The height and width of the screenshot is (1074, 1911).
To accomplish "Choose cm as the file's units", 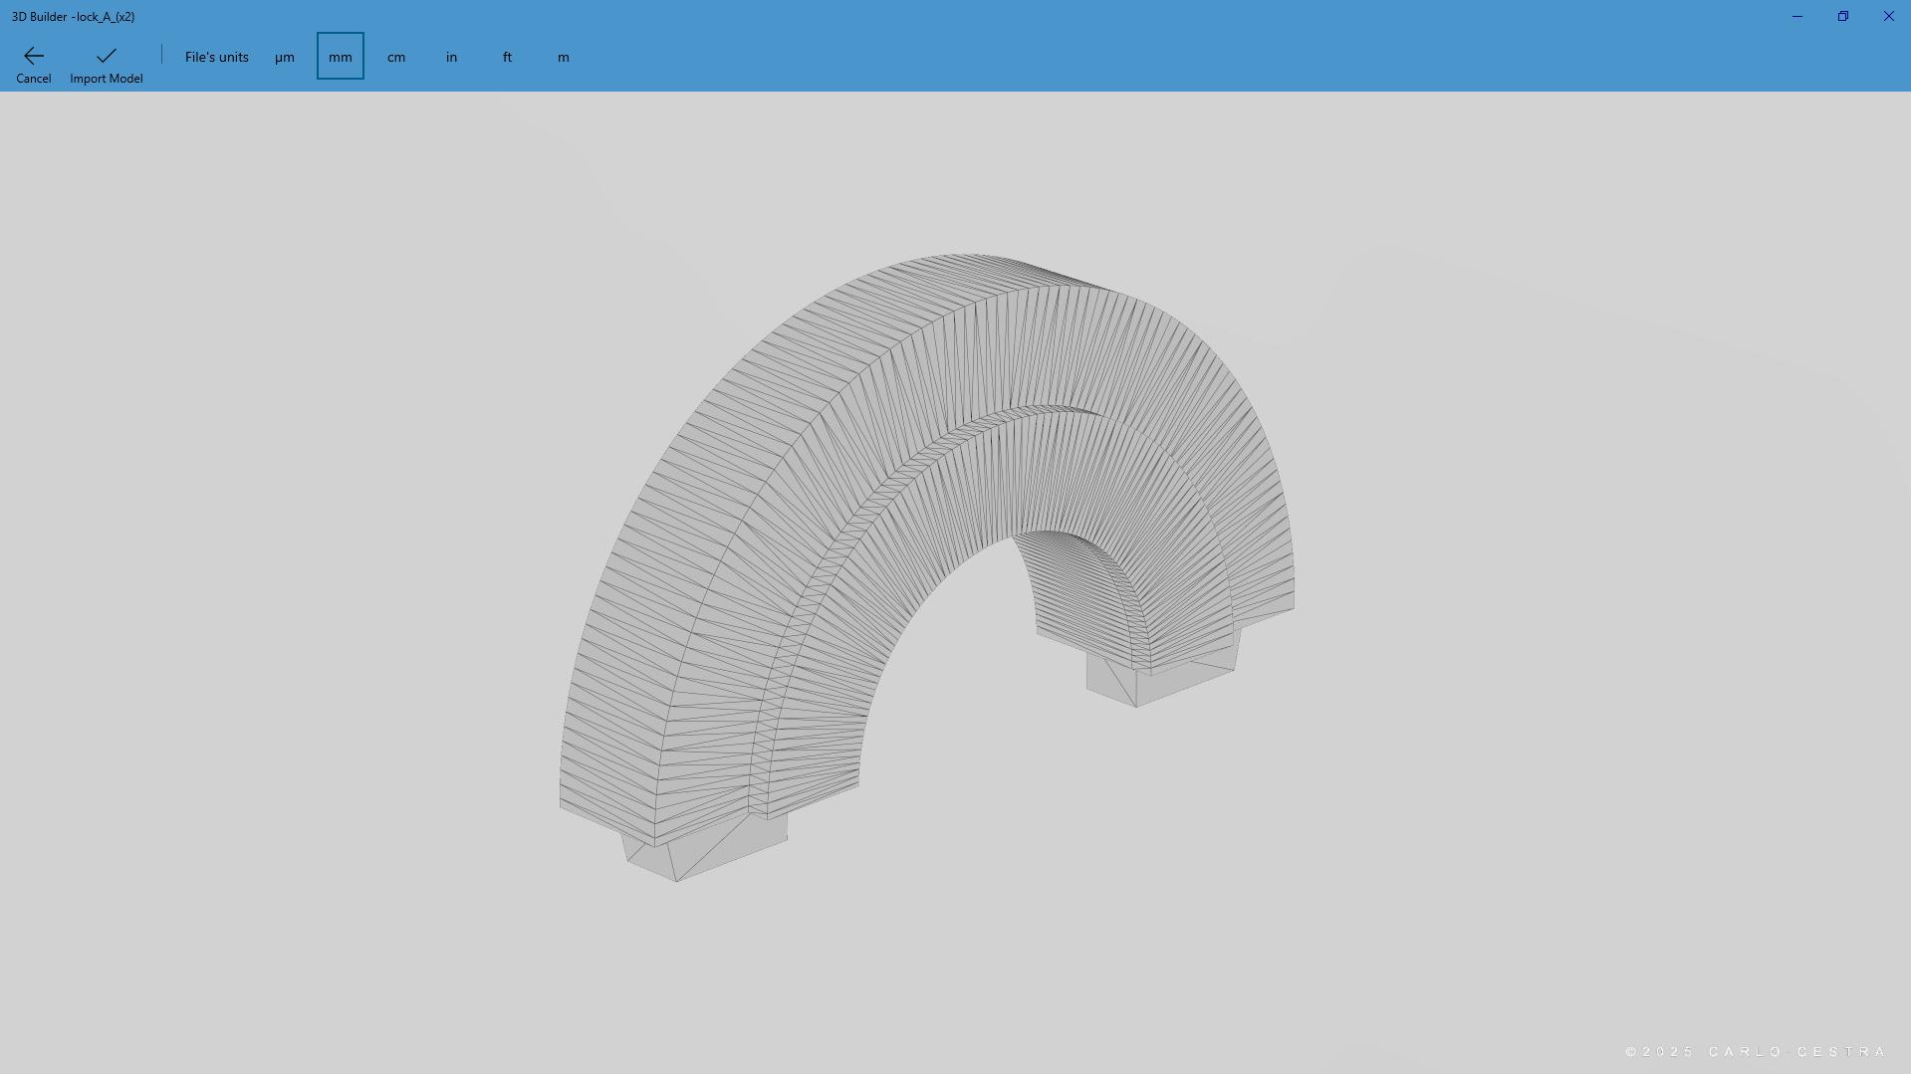I will click(x=396, y=57).
